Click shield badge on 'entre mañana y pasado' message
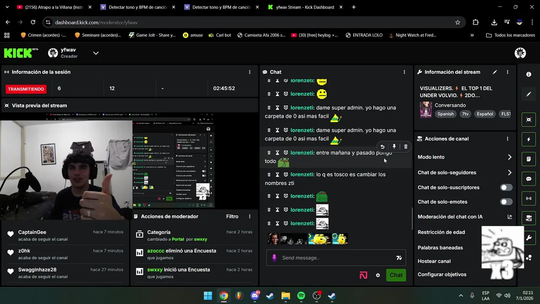Viewport: 540px width, 304px height. tap(286, 152)
